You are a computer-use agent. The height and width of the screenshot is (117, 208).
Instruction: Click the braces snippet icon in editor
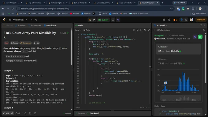tap(141, 30)
